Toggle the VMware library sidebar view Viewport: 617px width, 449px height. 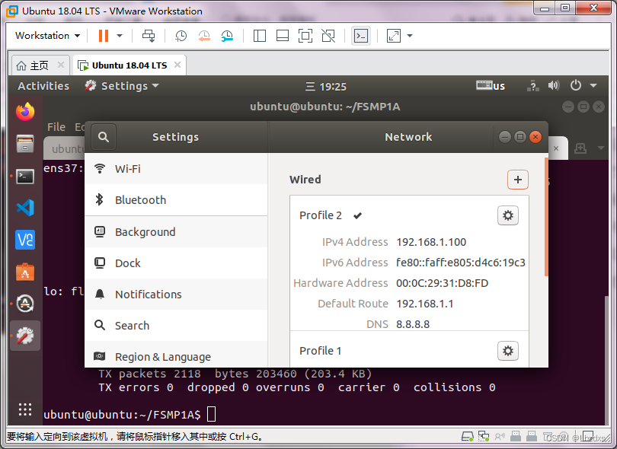259,36
